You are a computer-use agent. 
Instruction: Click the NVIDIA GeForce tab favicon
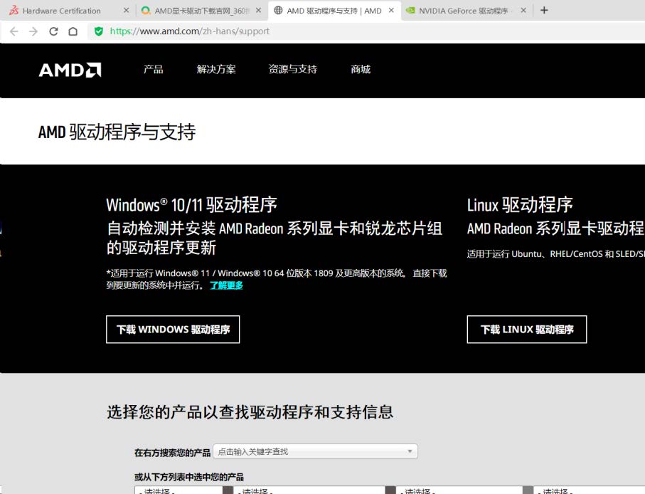coord(410,11)
